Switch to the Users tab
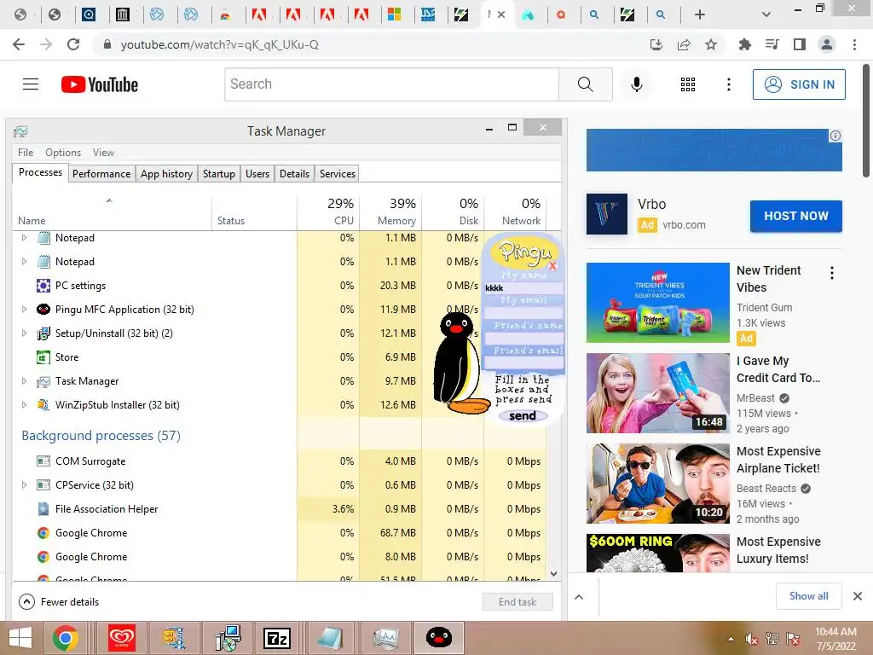The width and height of the screenshot is (873, 655). (x=257, y=174)
